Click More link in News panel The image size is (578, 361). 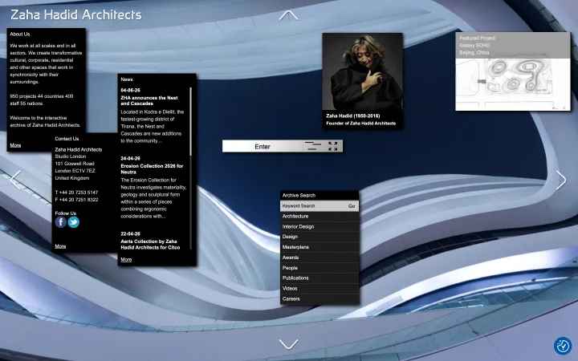pos(126,259)
